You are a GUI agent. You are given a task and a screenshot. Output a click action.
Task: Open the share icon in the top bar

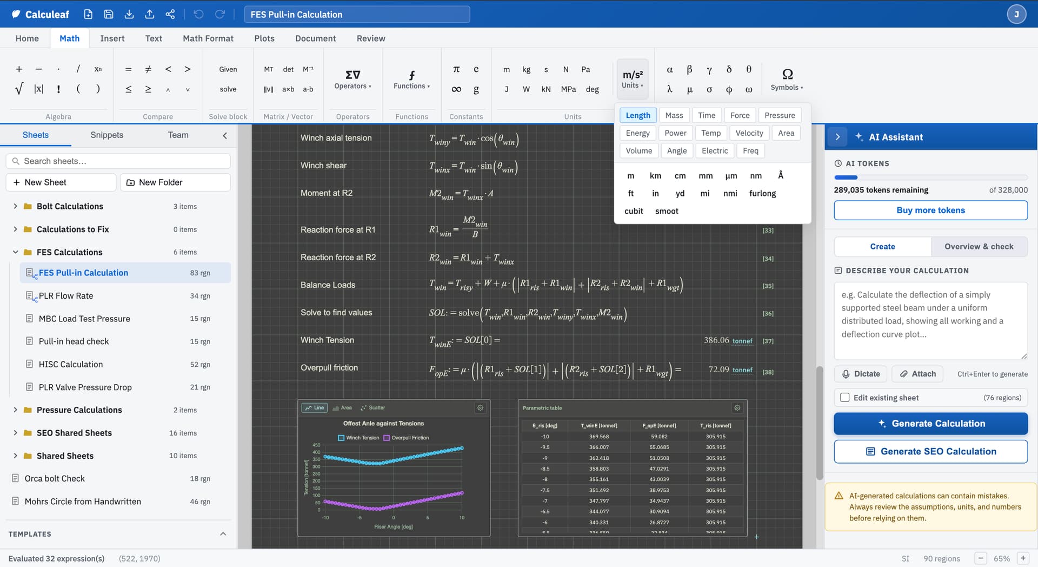point(170,15)
